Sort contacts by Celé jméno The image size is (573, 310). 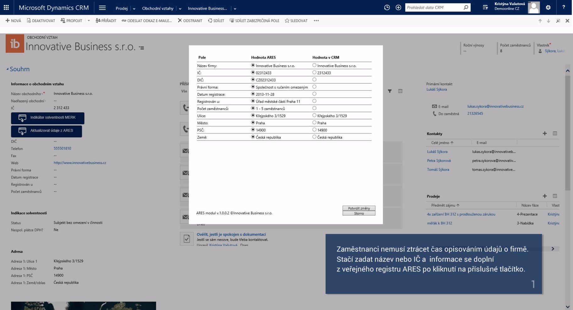coord(442,143)
